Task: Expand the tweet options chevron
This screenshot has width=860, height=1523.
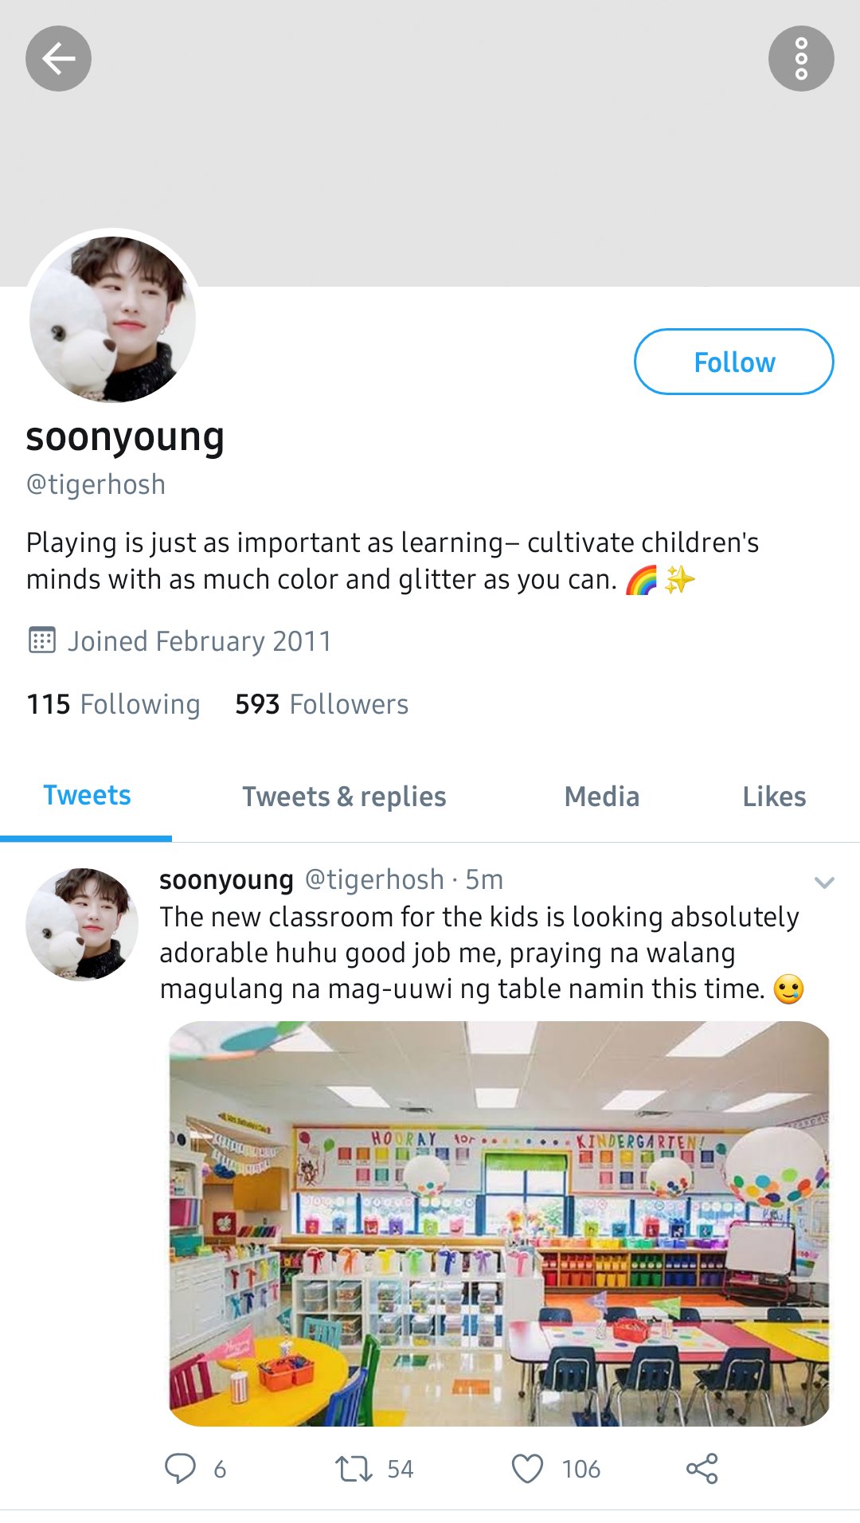Action: (x=824, y=882)
